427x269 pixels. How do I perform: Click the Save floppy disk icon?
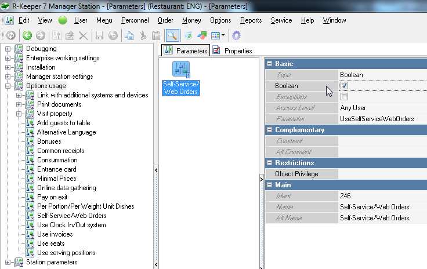[99, 35]
